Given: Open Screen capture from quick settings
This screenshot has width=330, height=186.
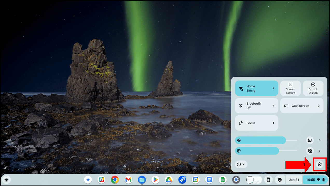Looking at the screenshot, I should pyautogui.click(x=290, y=88).
